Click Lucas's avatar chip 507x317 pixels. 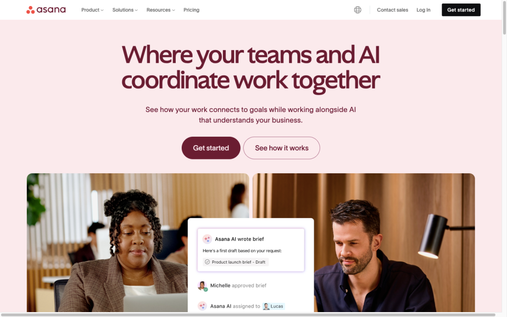point(273,306)
